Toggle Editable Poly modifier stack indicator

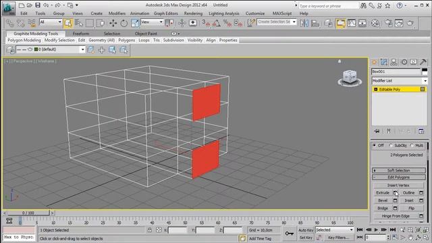point(375,89)
